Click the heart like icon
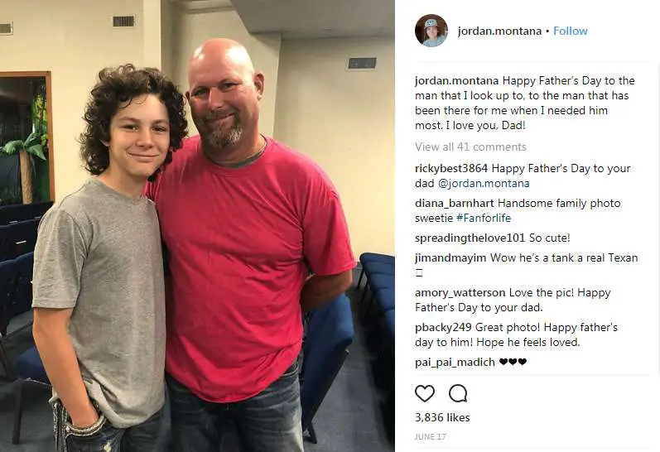This screenshot has width=660, height=452. click(x=425, y=393)
